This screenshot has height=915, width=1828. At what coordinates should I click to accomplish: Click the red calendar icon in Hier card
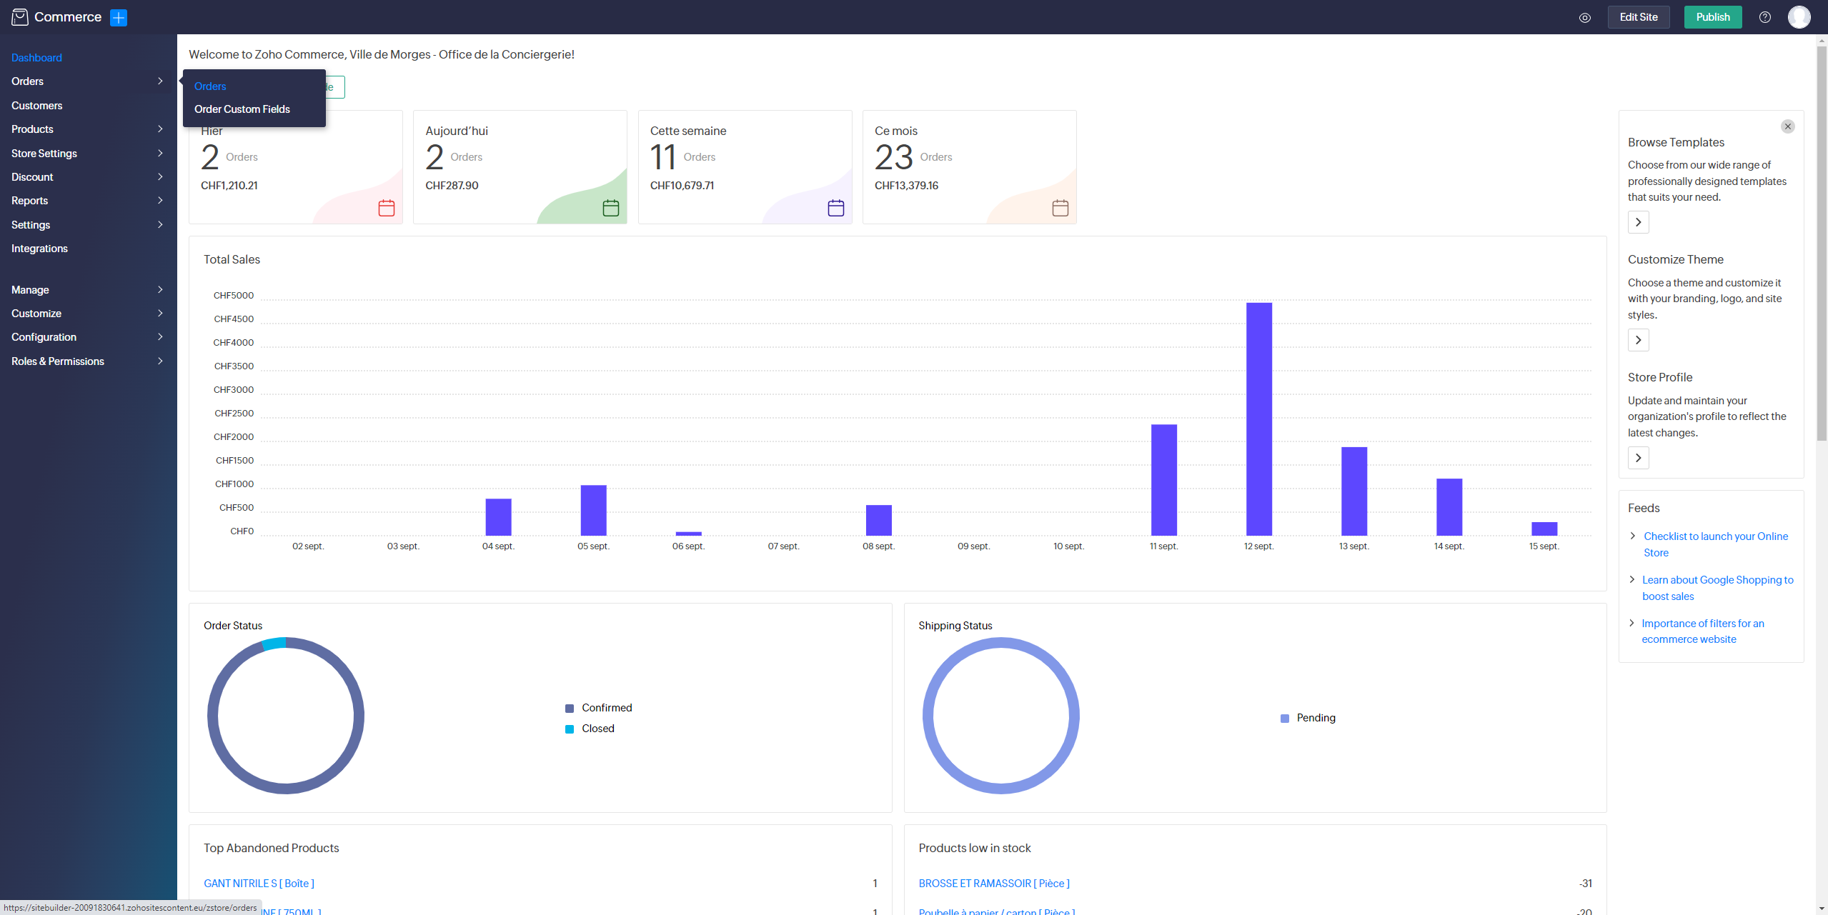click(387, 208)
